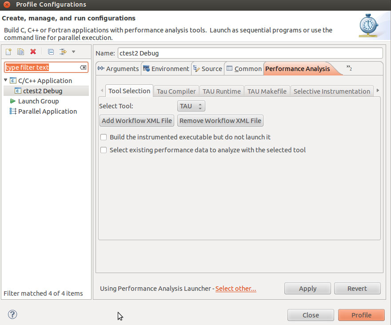Delete selected configuration with red X
391x325 pixels.
pos(33,52)
